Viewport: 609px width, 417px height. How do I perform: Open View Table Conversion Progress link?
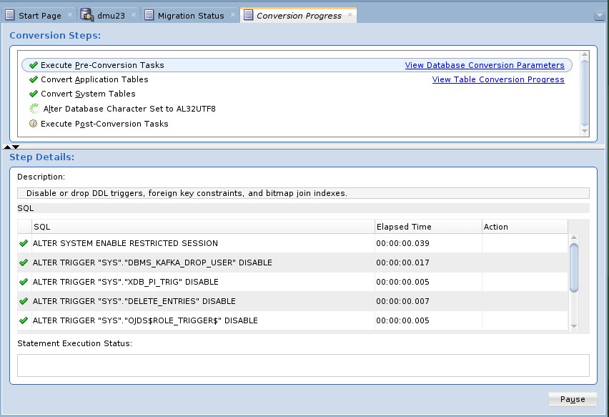498,79
